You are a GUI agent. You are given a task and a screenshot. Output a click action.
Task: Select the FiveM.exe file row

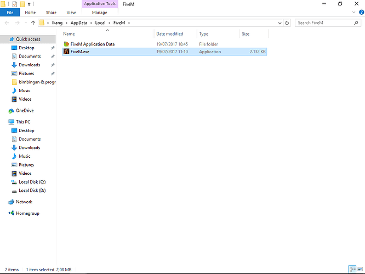coord(164,52)
